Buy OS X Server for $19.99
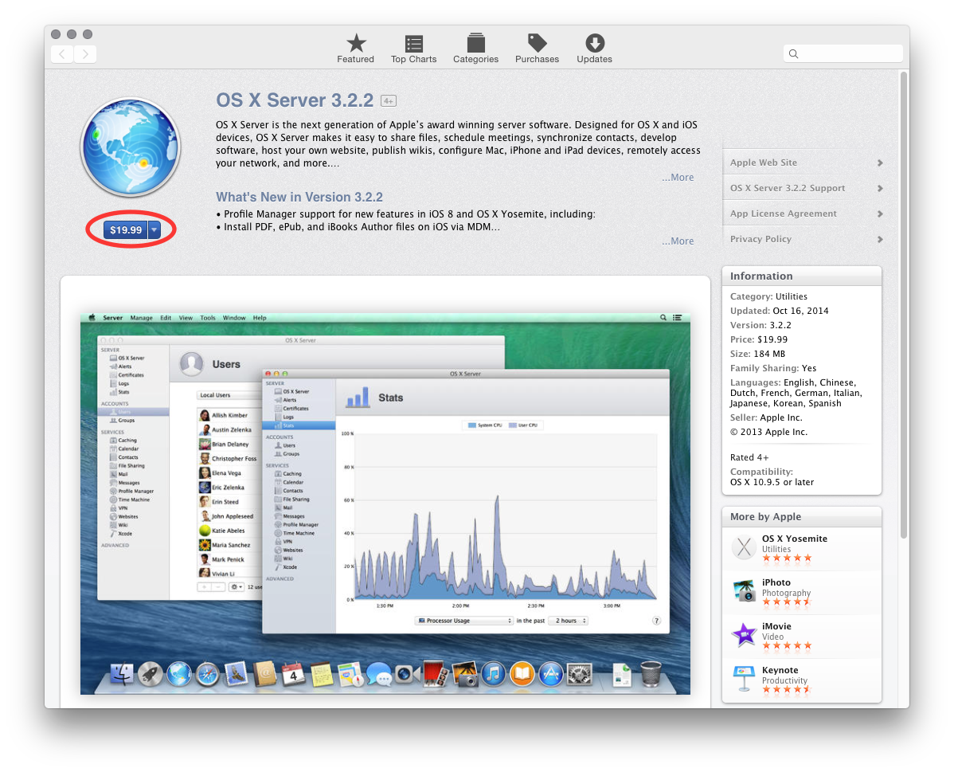 [125, 229]
